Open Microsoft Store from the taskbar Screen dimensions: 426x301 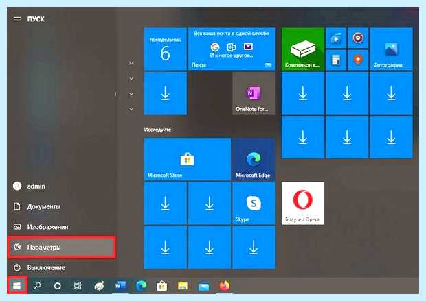click(x=161, y=286)
